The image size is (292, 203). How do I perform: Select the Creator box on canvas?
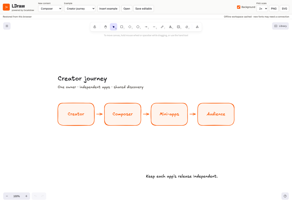[x=76, y=114]
